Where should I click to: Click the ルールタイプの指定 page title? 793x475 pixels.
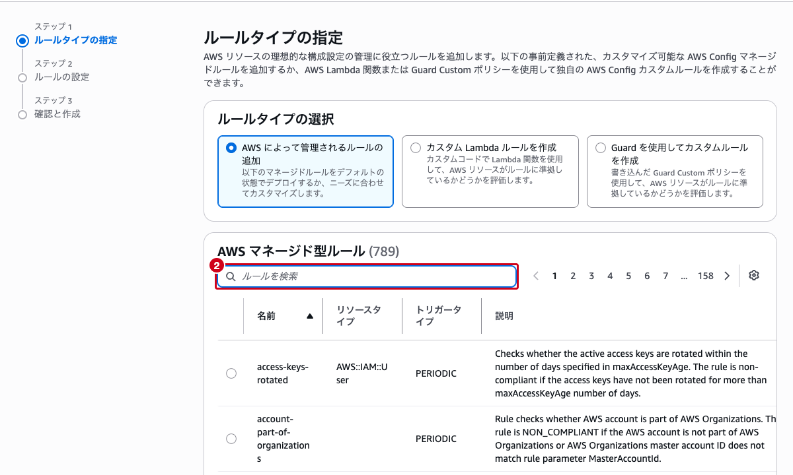pos(274,37)
